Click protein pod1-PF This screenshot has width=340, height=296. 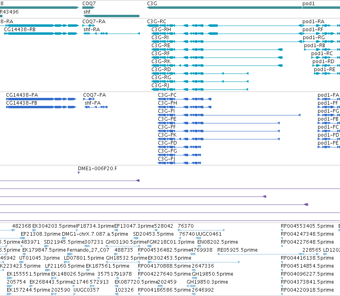point(328,103)
